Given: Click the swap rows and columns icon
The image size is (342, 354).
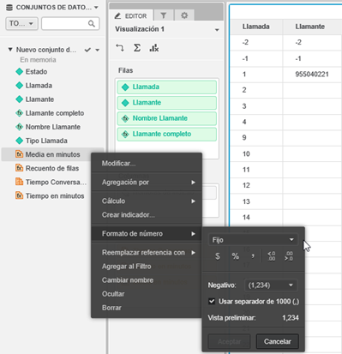Looking at the screenshot, I should (120, 48).
